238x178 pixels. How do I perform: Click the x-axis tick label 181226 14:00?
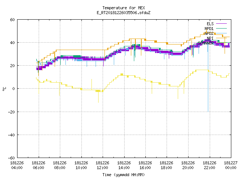[124, 165]
